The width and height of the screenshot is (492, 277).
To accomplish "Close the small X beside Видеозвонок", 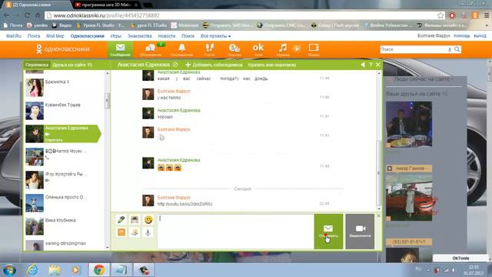I will (x=378, y=215).
